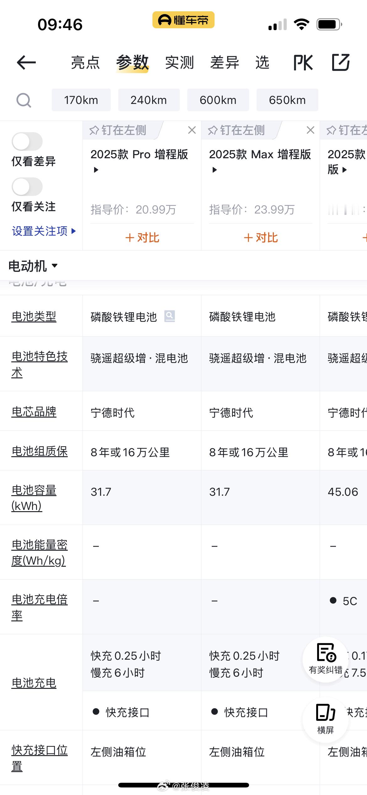Open the 电池充电 parameter explanation
367x795 pixels.
34,683
